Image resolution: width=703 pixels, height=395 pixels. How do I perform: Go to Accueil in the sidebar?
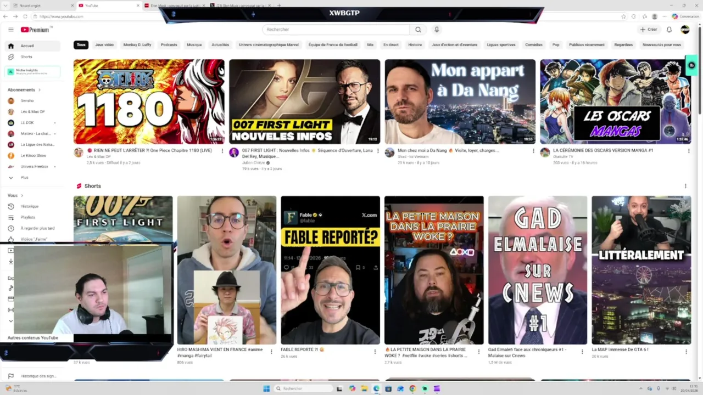(x=33, y=46)
